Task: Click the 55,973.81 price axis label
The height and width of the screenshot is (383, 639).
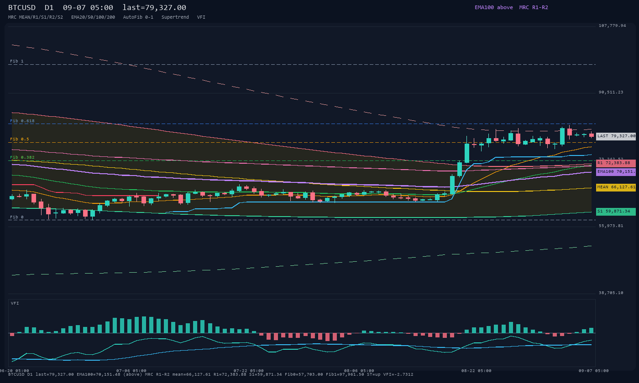Action: tap(611, 226)
